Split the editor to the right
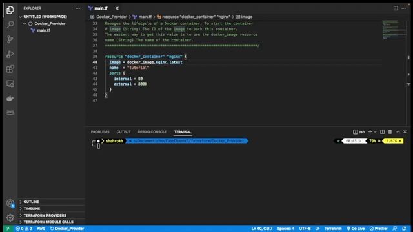The width and height of the screenshot is (413, 232). coord(396,8)
